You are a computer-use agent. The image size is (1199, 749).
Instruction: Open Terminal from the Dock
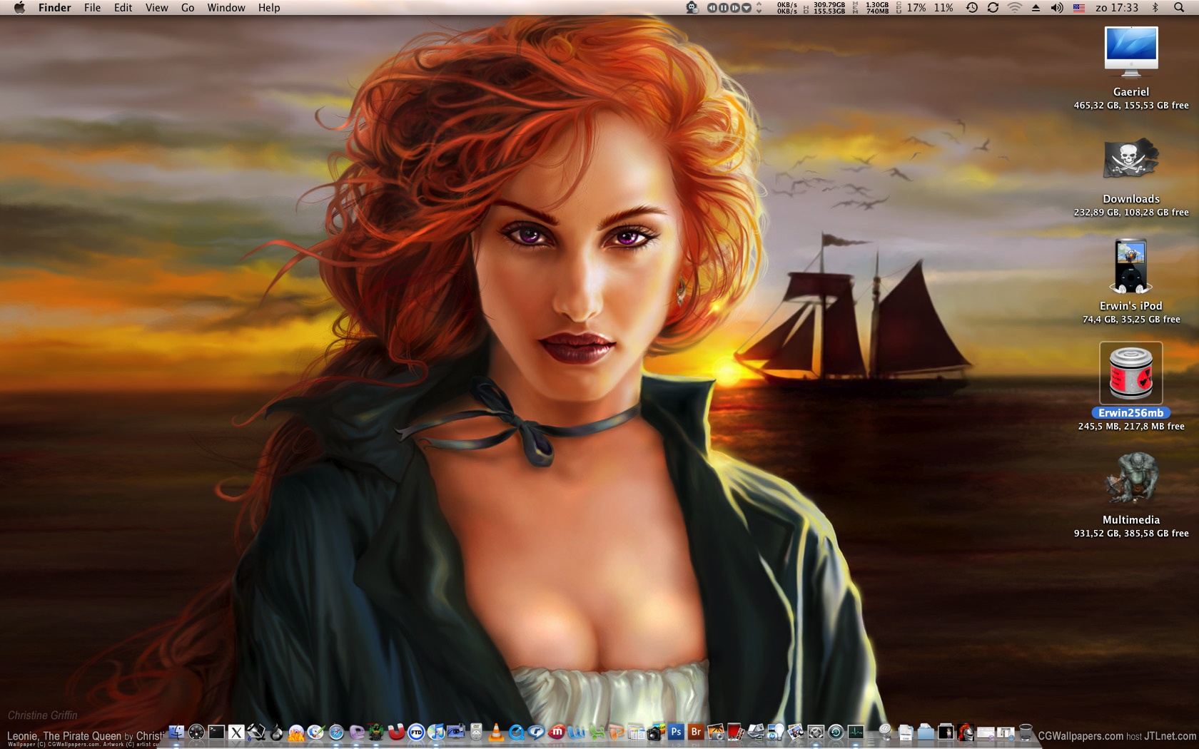tap(216, 733)
